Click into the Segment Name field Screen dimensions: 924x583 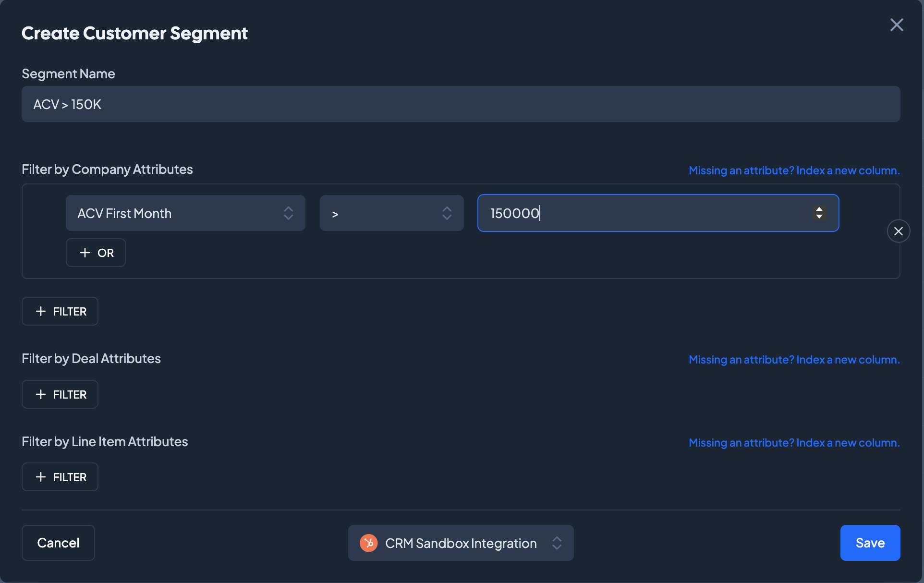pos(460,104)
